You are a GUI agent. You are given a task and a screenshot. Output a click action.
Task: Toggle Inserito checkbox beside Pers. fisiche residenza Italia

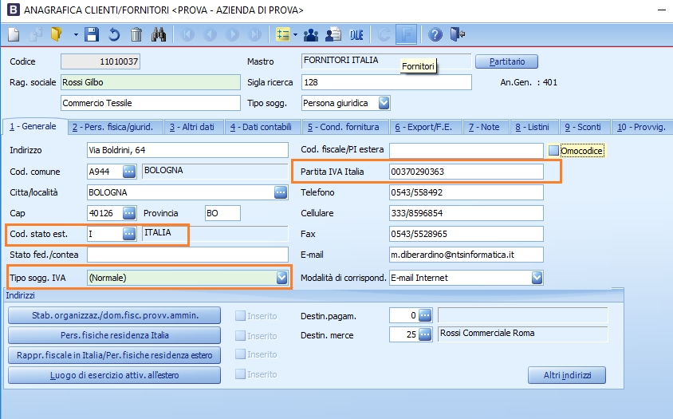click(x=240, y=336)
